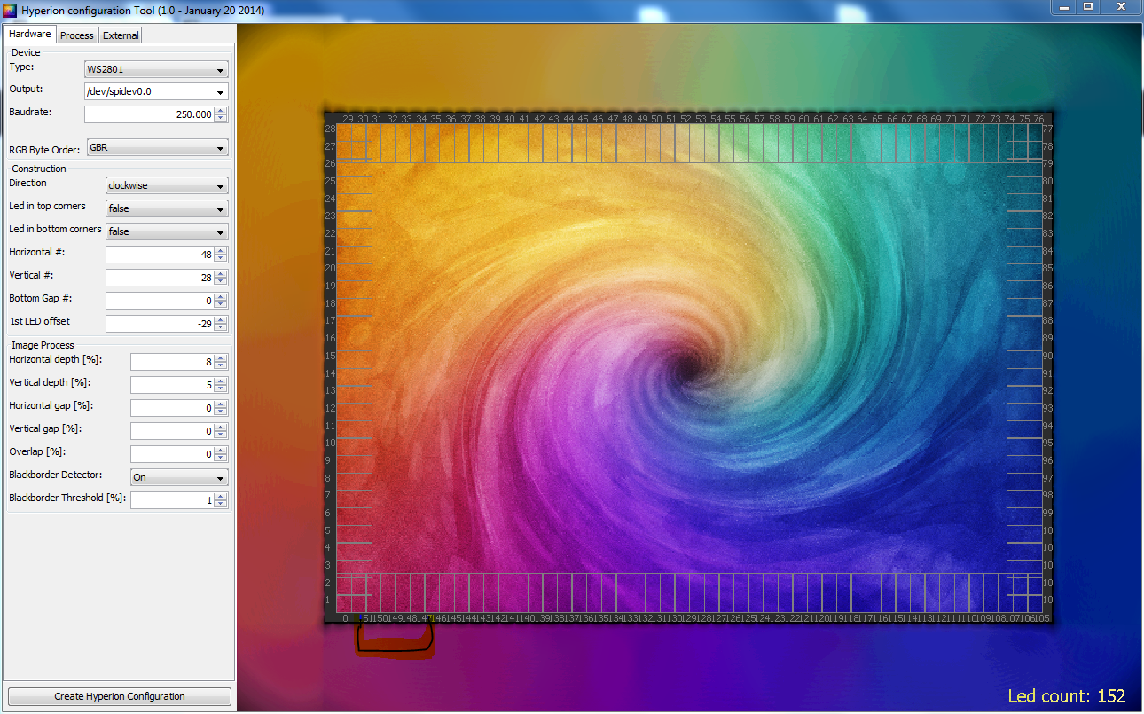Screen dimensions: 1144x714
Task: Increase the Horizontal # LED count
Action: 221,251
